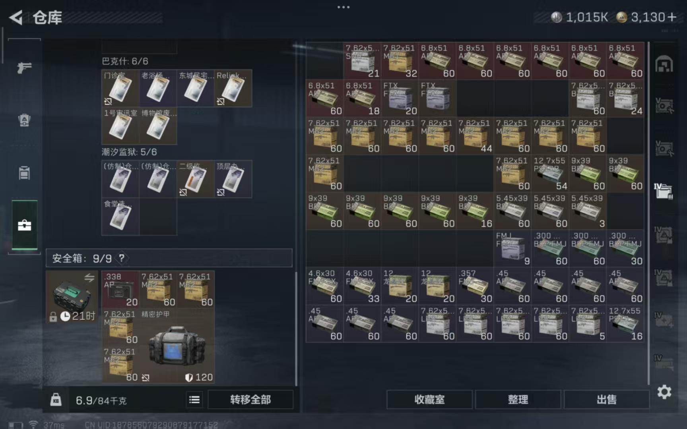
Task: Select the 4.6x30 ammo stack of 60
Action: (x=325, y=286)
